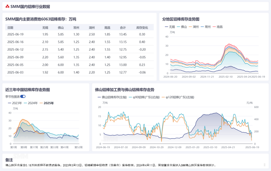Click the 备注 section heading
The image size is (271, 171).
[x=9, y=160]
